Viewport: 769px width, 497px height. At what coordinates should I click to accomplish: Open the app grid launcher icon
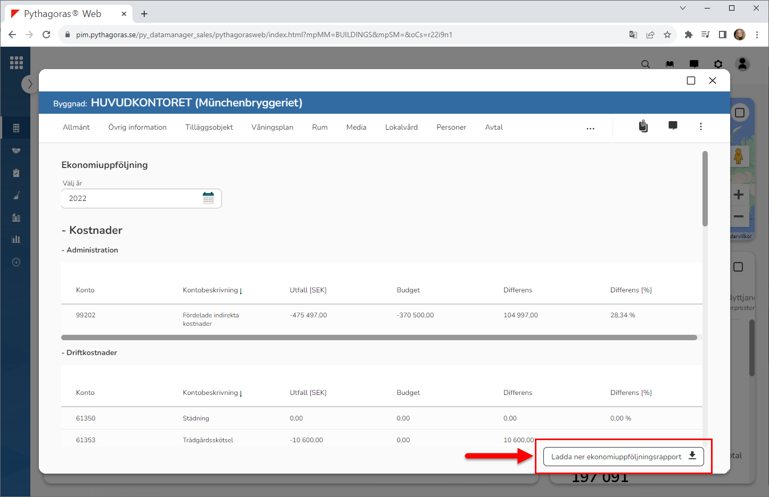(x=16, y=63)
